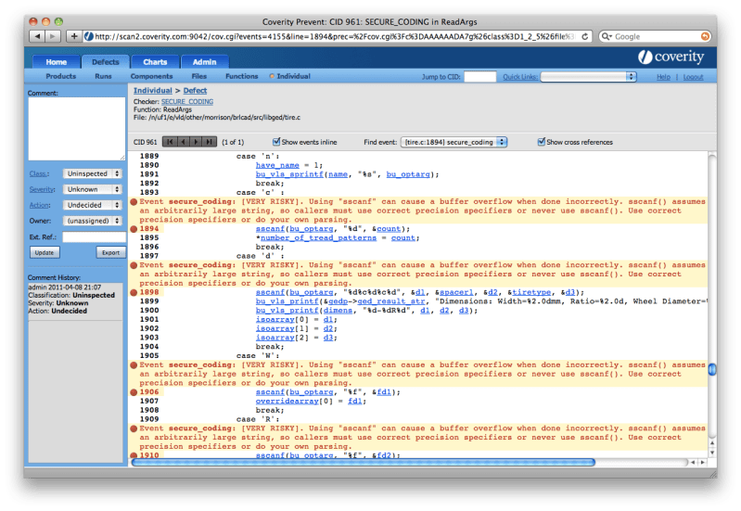The width and height of the screenshot is (741, 511).
Task: Click the horizontal code scrollbar thumb
Action: point(363,462)
